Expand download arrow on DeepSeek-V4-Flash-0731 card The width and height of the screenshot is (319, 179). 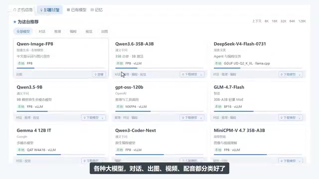(300, 75)
